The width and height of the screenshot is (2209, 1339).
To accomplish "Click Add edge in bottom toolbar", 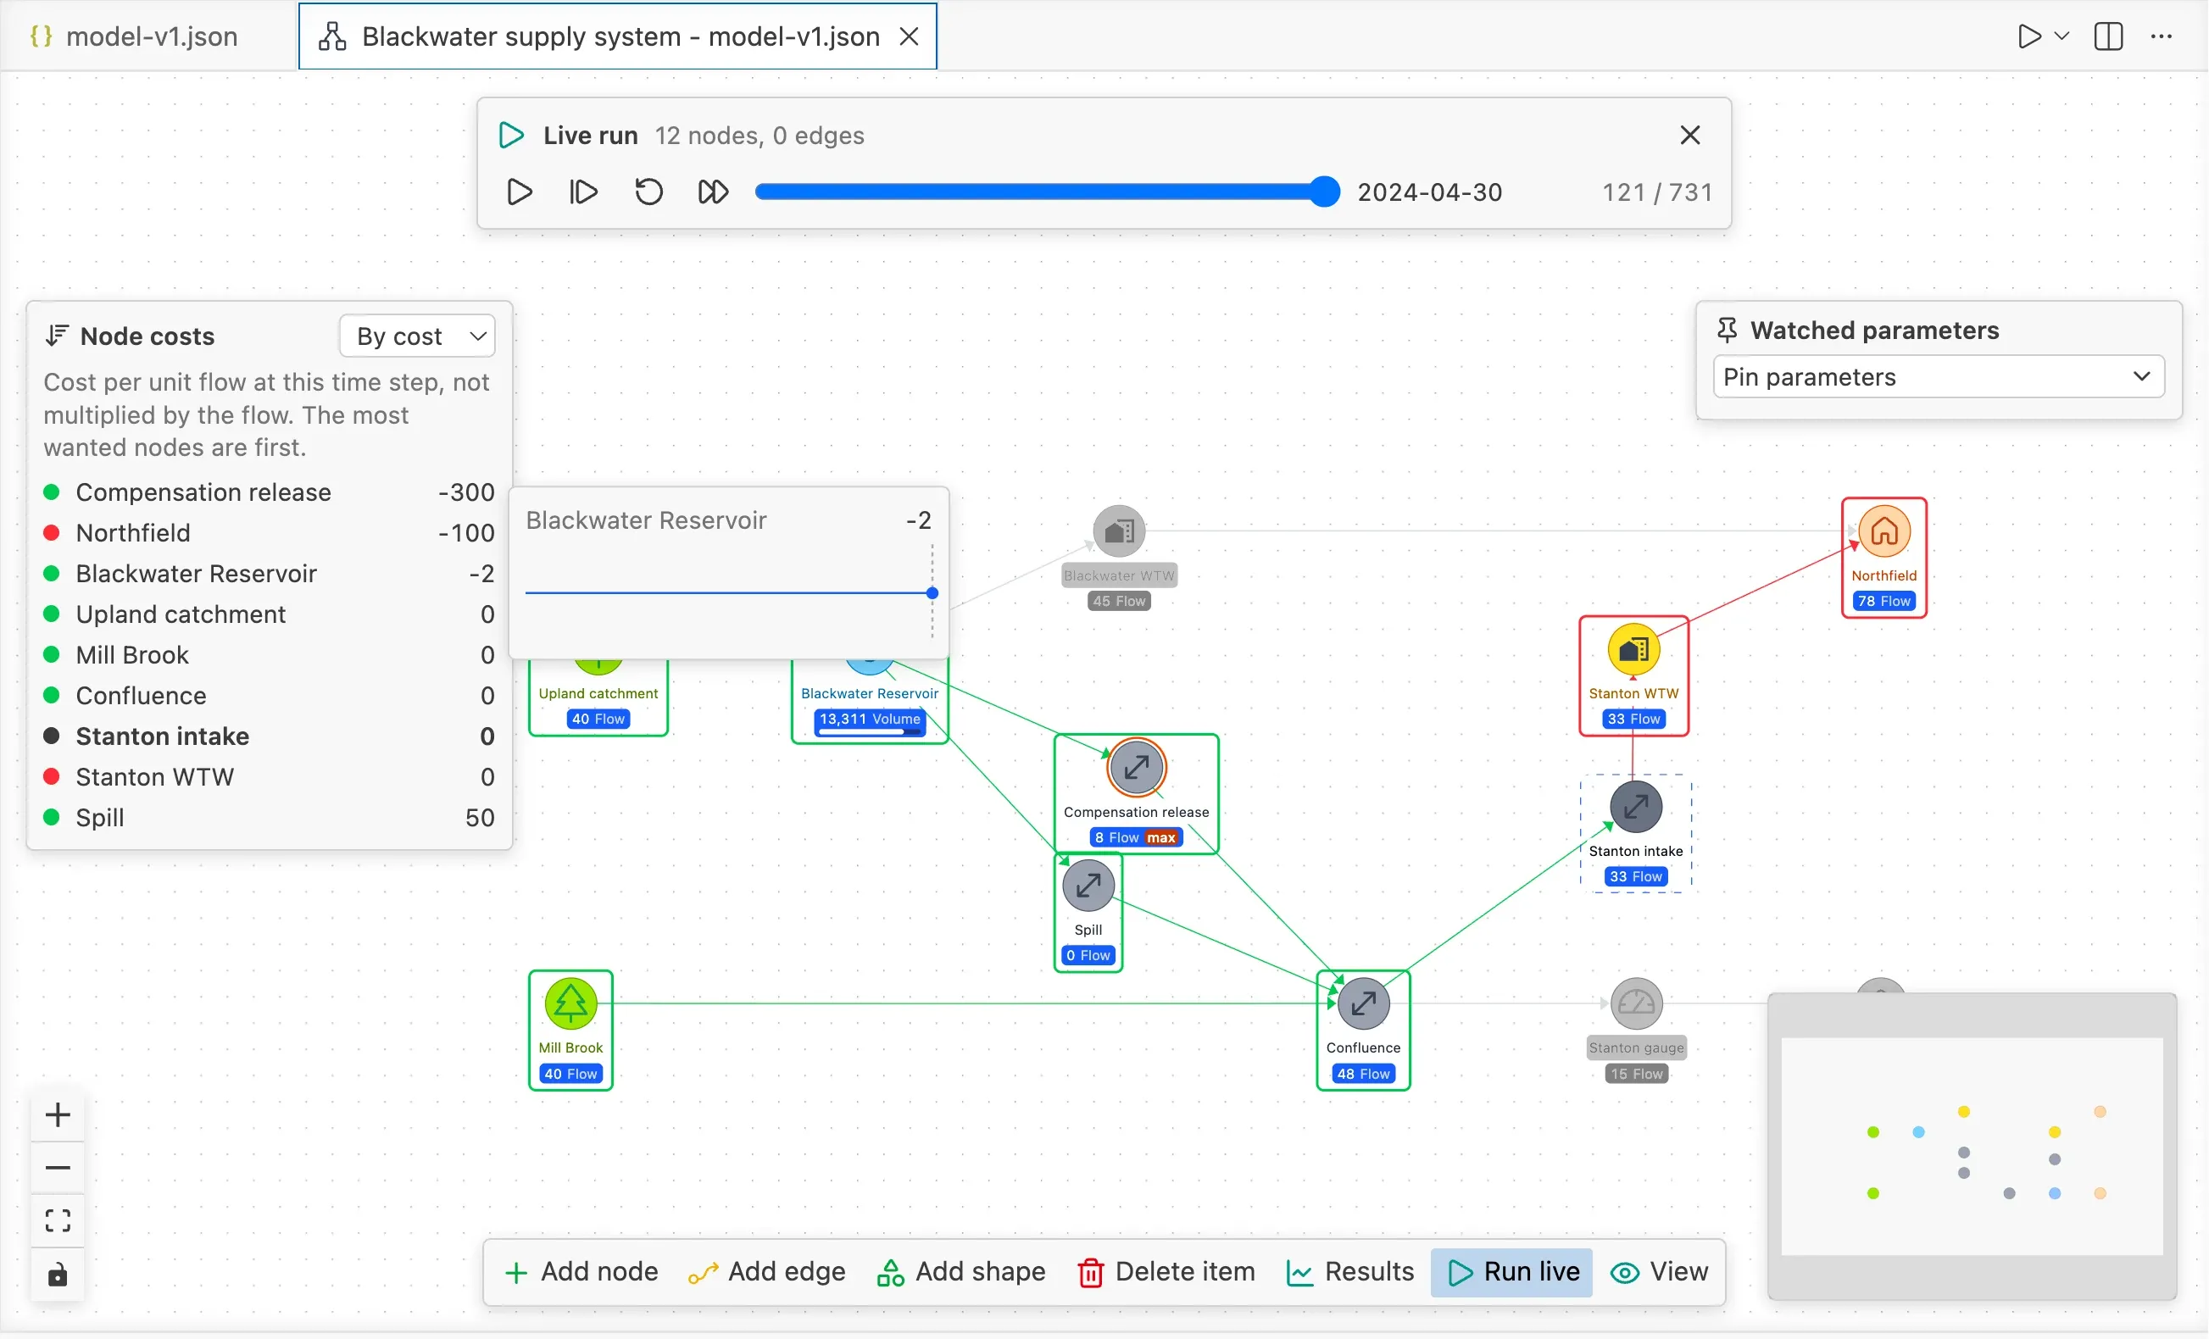I will coord(767,1273).
